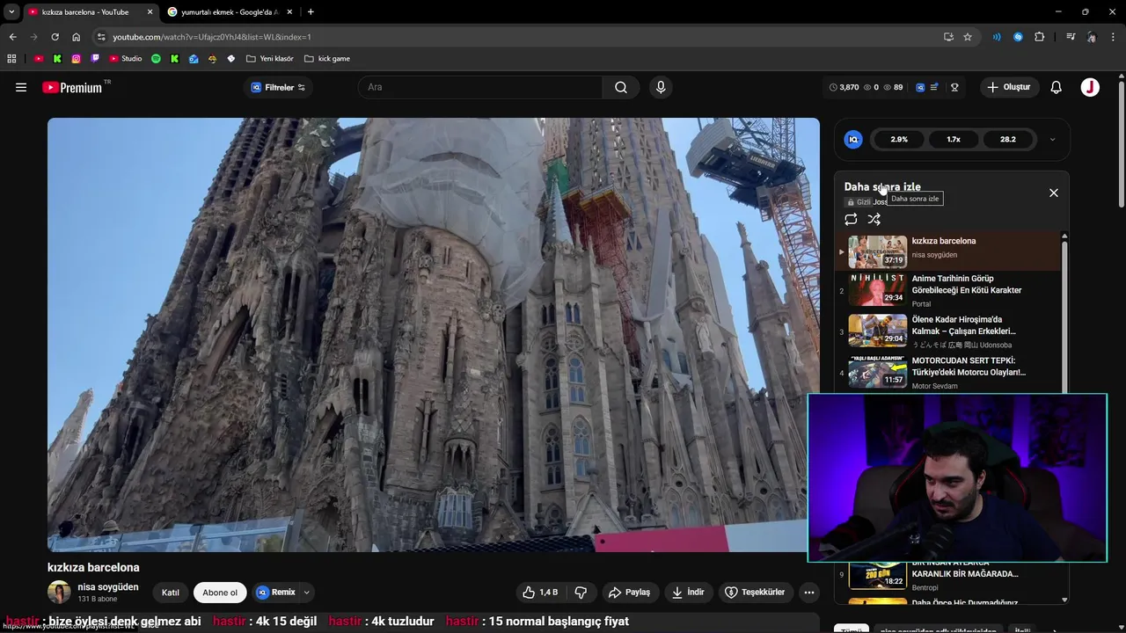Go to the YouTube Premium home logo

pyautogui.click(x=72, y=87)
